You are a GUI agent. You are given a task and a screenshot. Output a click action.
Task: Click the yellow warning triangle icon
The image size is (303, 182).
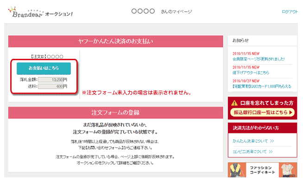(234, 103)
